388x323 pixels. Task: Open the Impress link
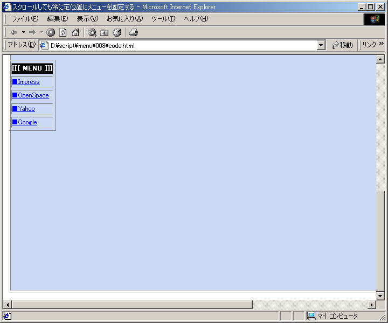(26, 82)
